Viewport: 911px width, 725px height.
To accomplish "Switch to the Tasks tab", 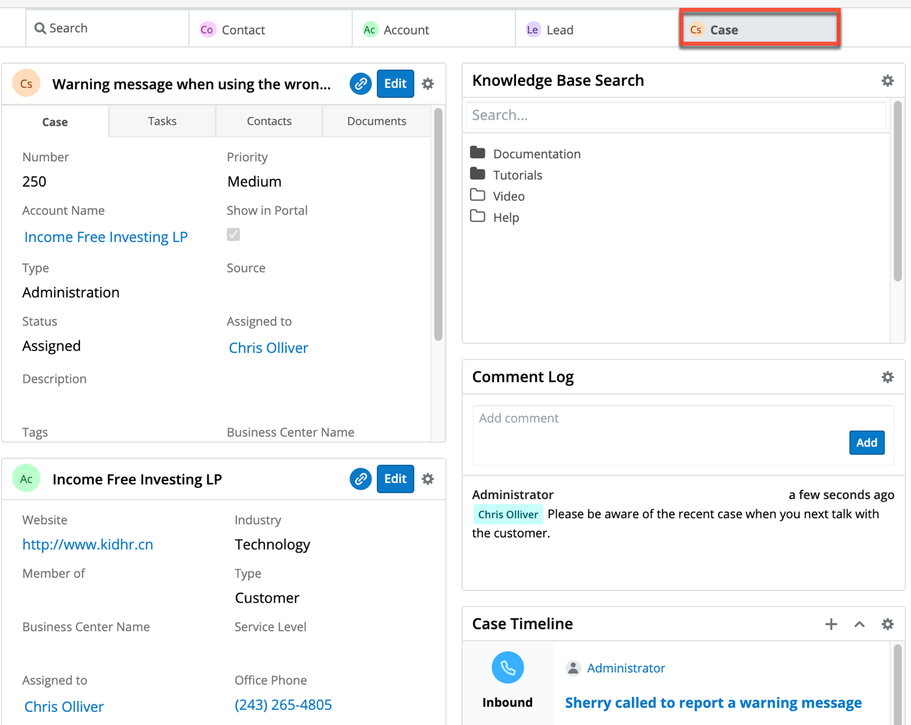I will tap(162, 121).
